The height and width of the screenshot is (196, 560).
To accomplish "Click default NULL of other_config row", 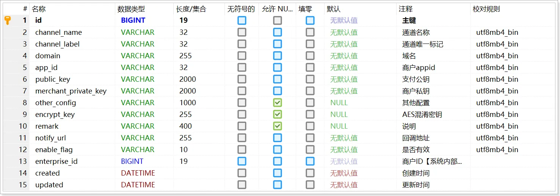I will tap(339, 103).
